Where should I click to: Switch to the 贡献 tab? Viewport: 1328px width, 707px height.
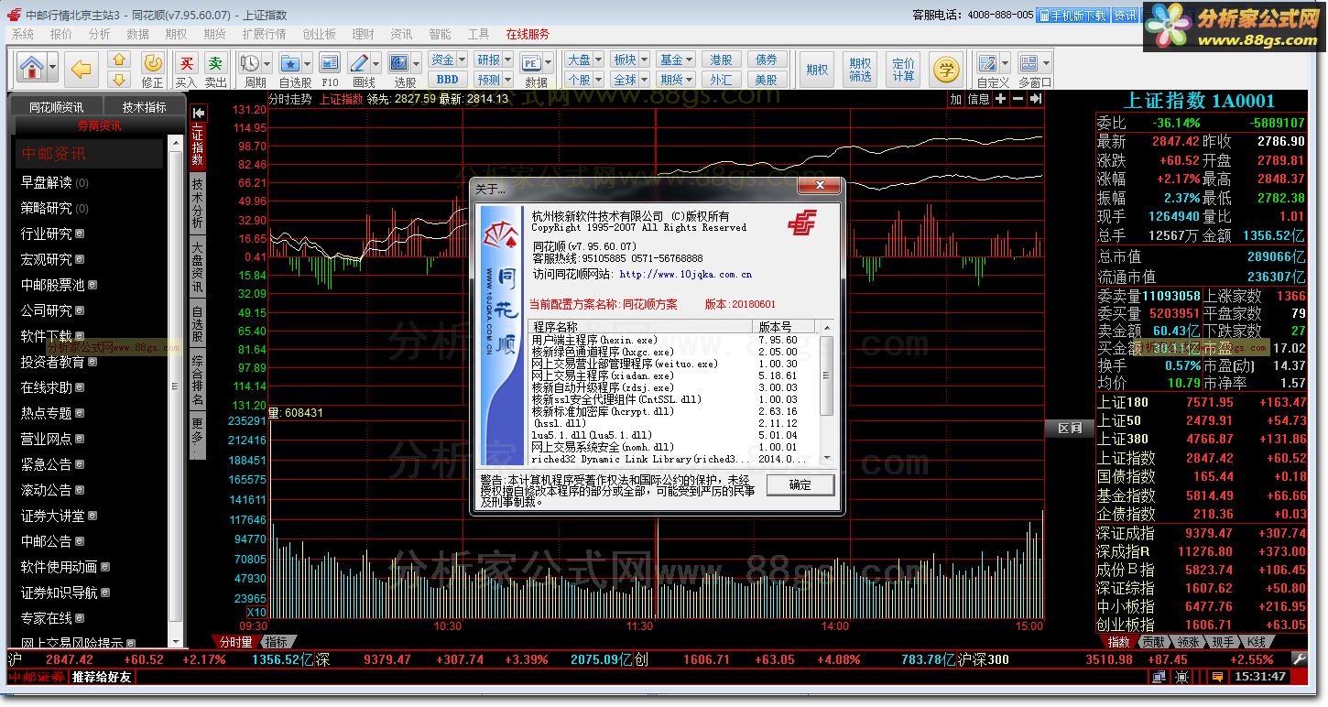[1153, 642]
